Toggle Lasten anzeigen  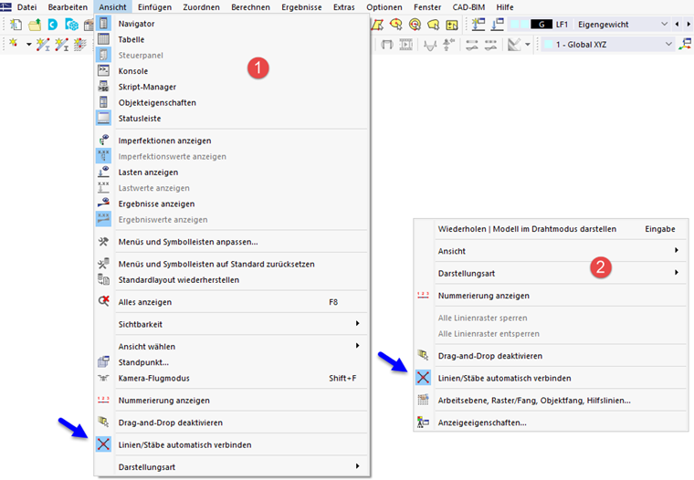pos(231,172)
